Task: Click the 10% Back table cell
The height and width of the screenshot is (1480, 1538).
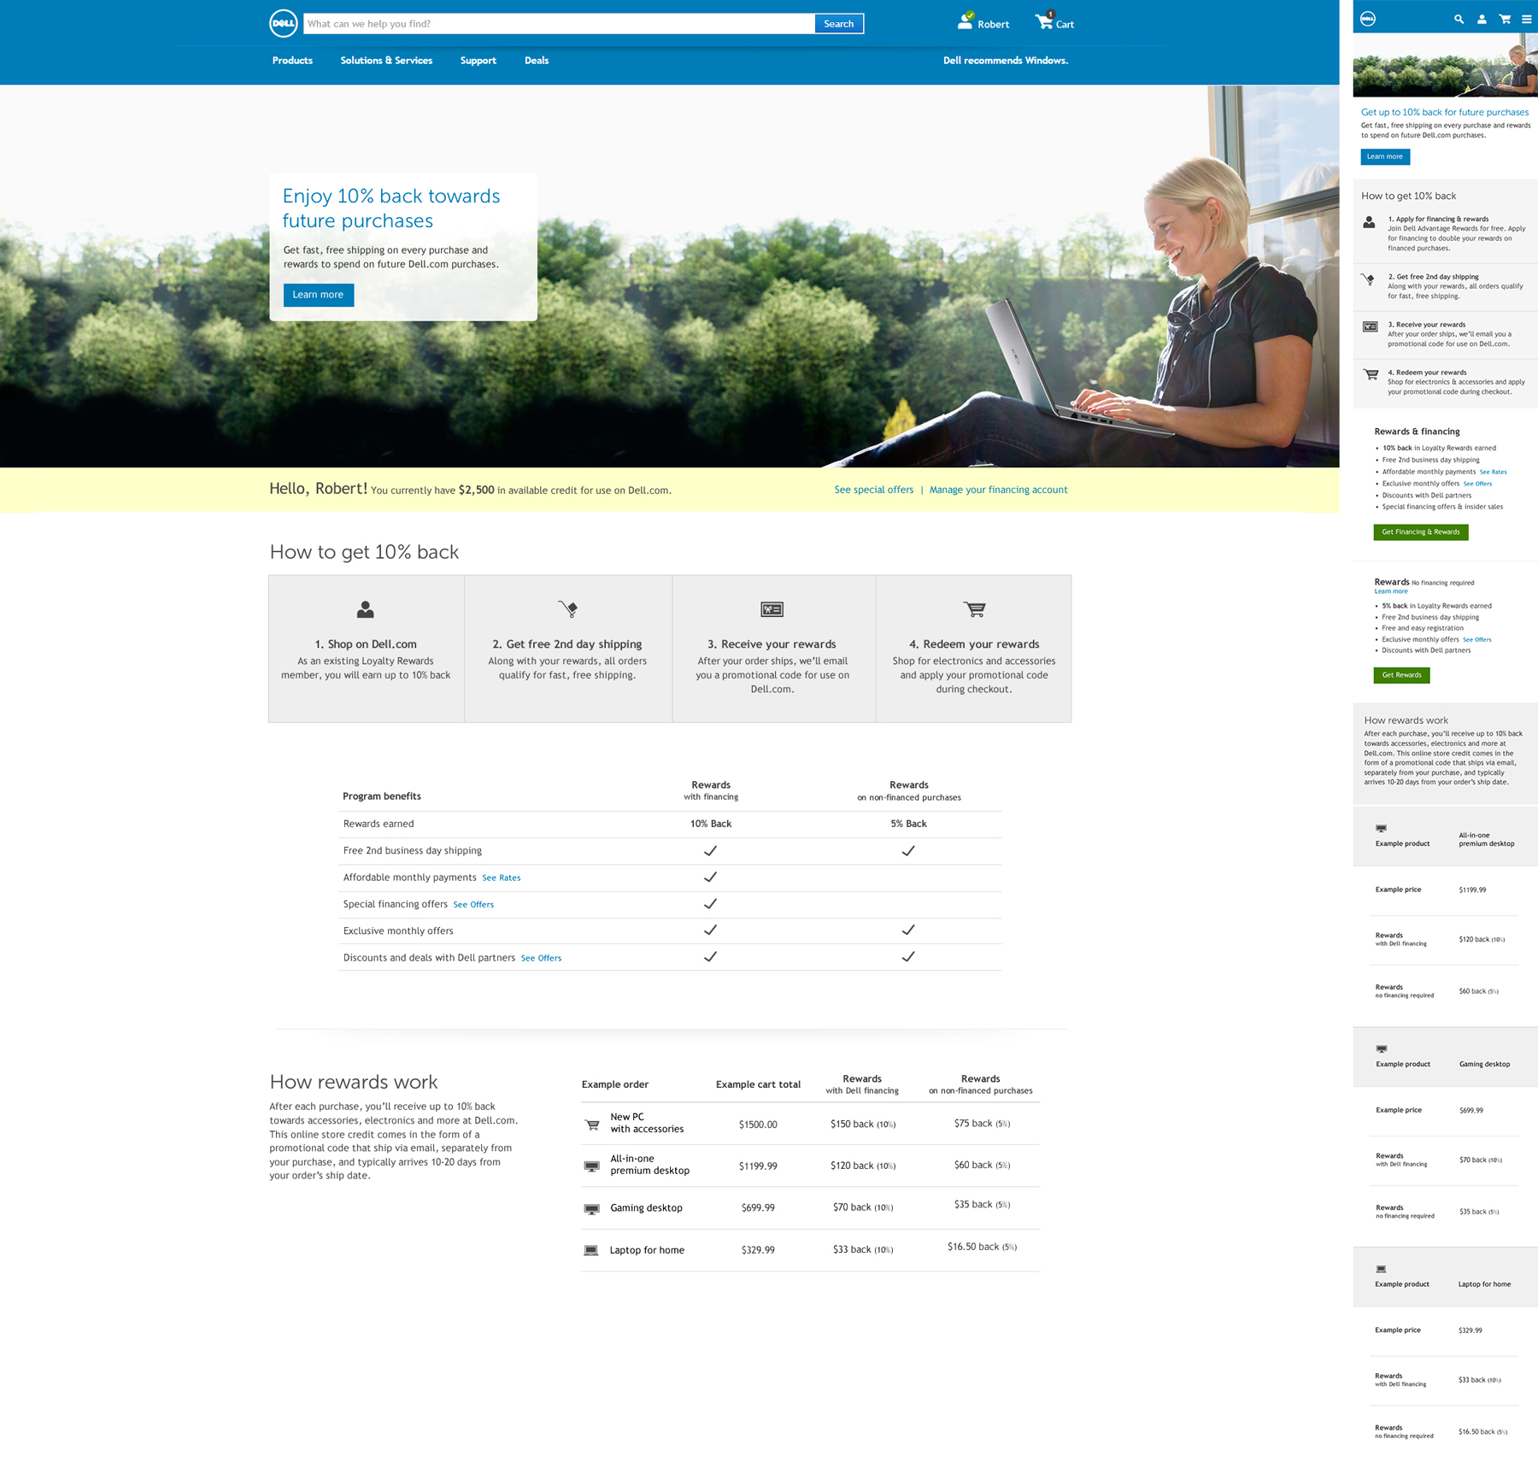Action: (711, 824)
